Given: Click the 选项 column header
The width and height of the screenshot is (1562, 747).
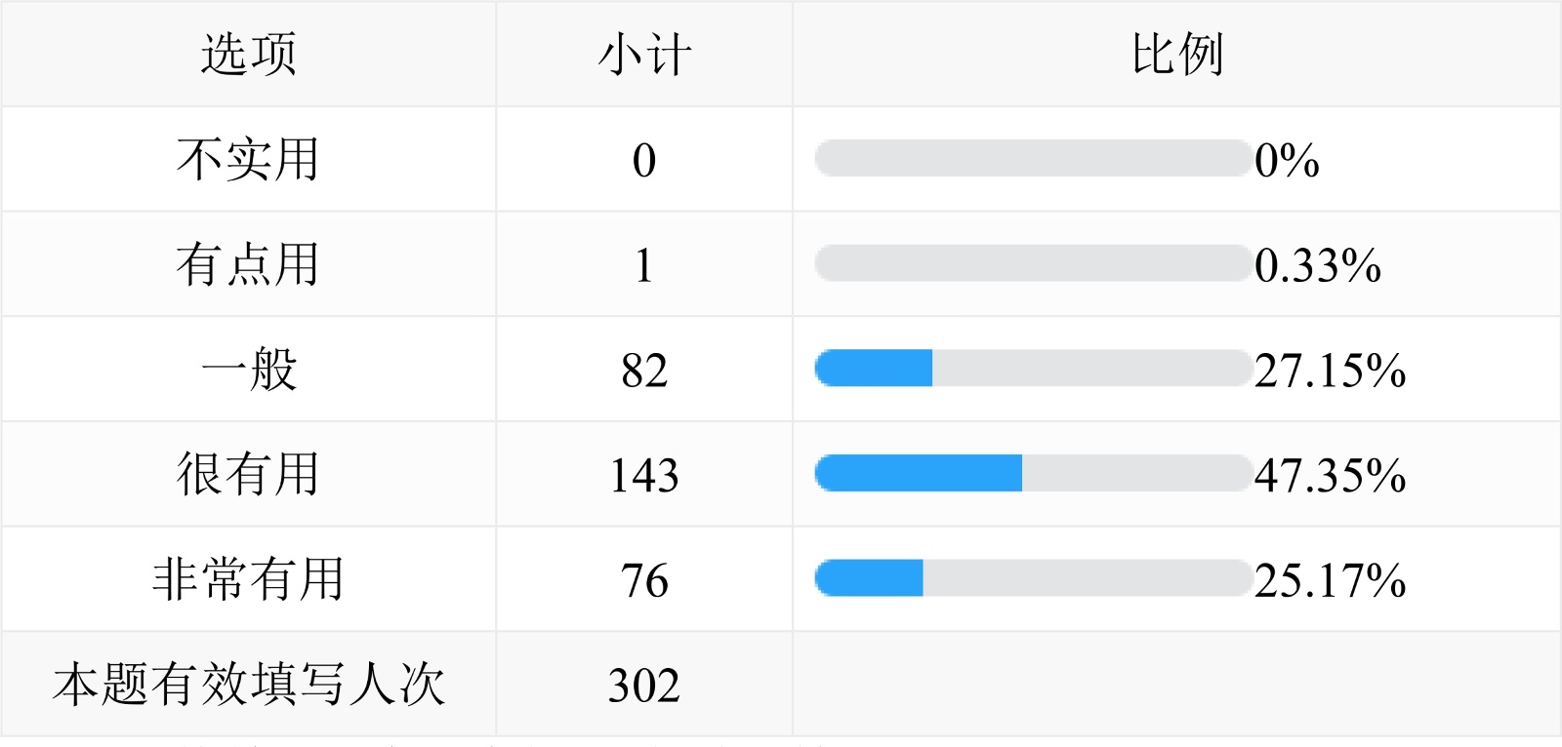Looking at the screenshot, I should tap(248, 55).
